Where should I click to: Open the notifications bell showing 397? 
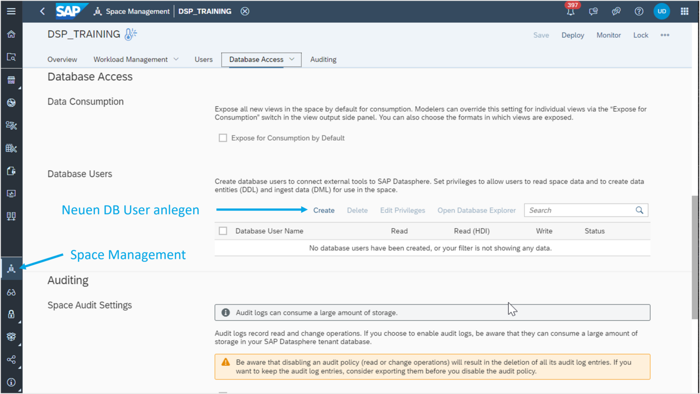pos(570,11)
